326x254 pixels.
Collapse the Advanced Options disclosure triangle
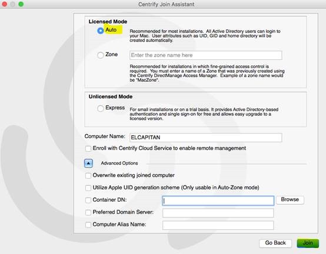pyautogui.click(x=88, y=163)
